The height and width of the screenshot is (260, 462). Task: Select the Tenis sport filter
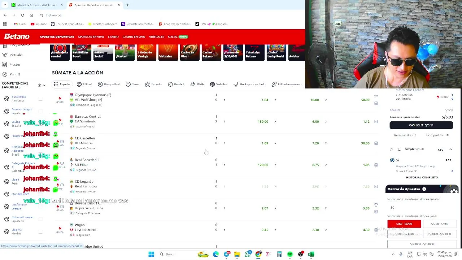(x=132, y=84)
